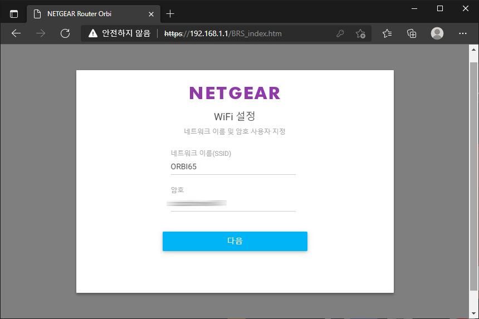Image resolution: width=479 pixels, height=319 pixels.
Task: Reload the router setup page
Action: 65,33
